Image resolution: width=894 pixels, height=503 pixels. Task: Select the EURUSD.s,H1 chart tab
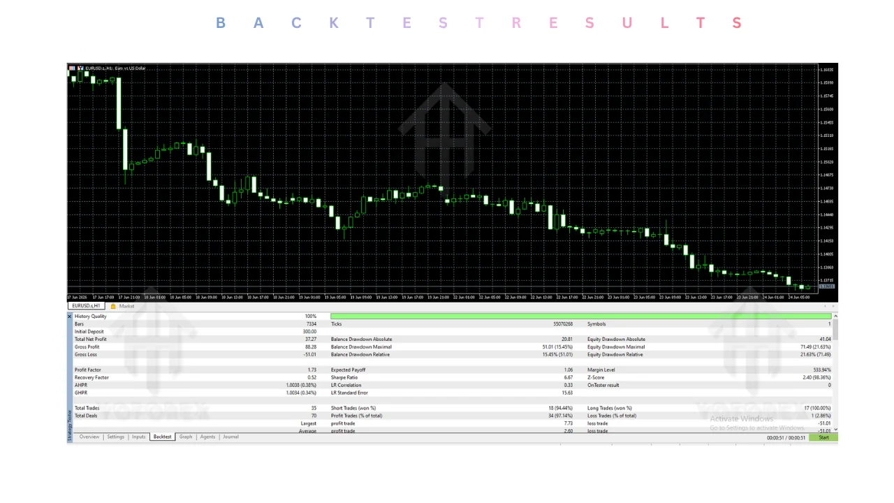pyautogui.click(x=87, y=306)
